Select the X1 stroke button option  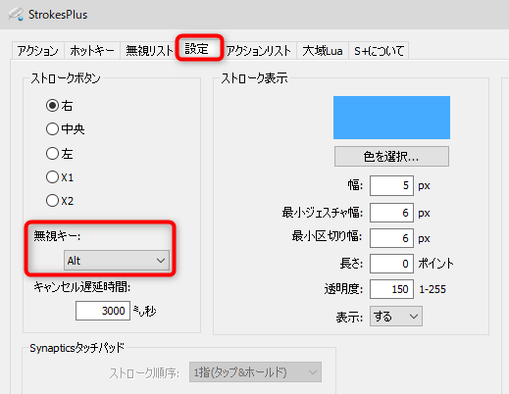60,177
